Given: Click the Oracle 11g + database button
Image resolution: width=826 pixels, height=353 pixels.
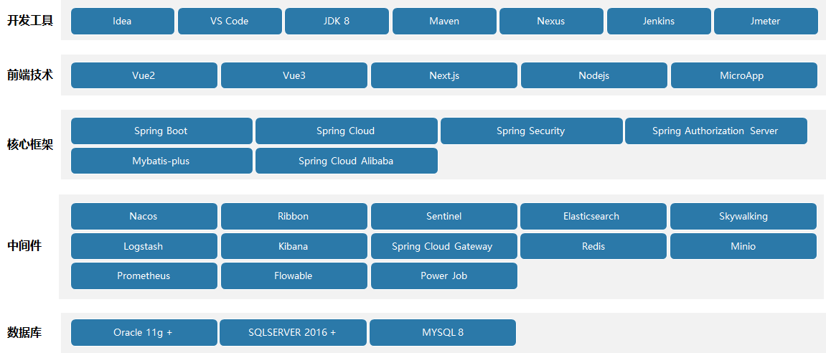Looking at the screenshot, I should [x=144, y=333].
